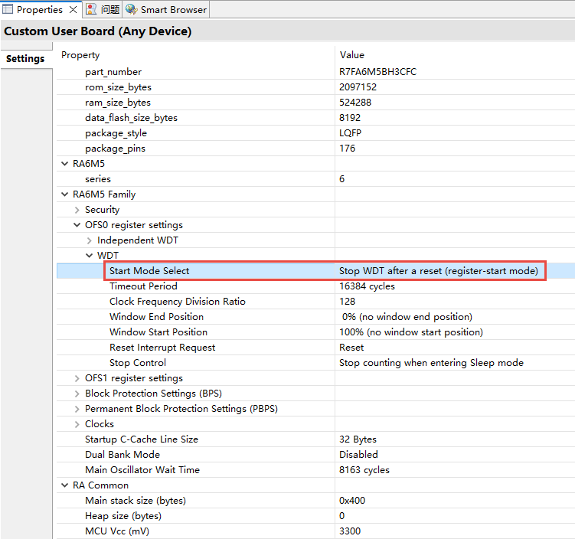Select the Dual Bank Mode property

click(123, 455)
